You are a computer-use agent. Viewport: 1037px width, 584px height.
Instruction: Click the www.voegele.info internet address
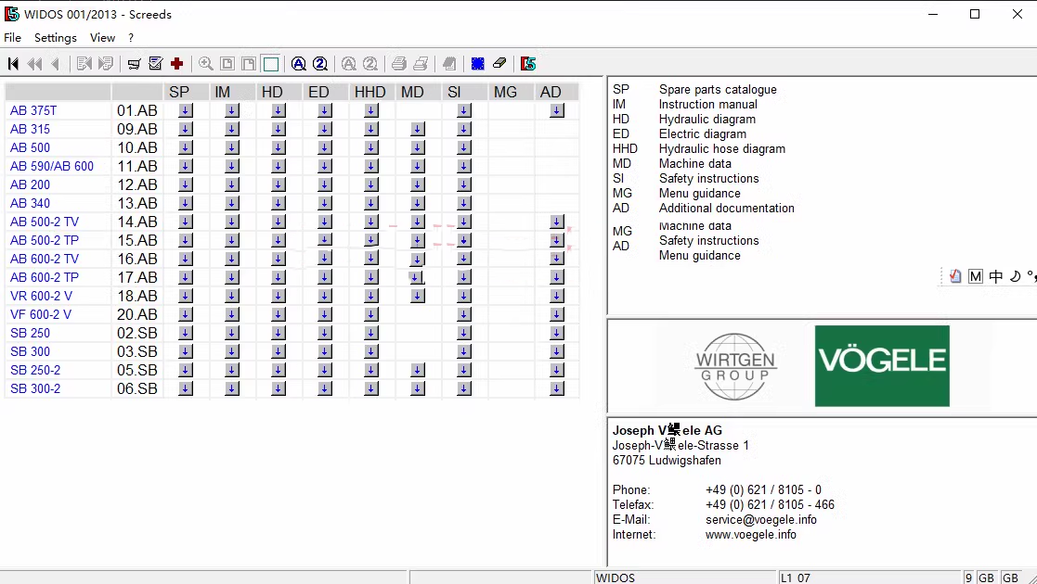[751, 535]
